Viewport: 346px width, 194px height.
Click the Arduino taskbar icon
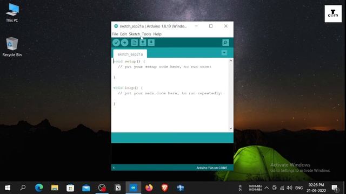(134, 188)
